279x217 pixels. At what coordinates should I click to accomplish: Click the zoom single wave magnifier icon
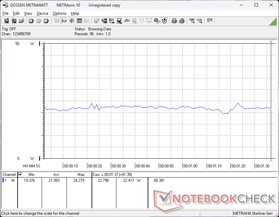199,21
